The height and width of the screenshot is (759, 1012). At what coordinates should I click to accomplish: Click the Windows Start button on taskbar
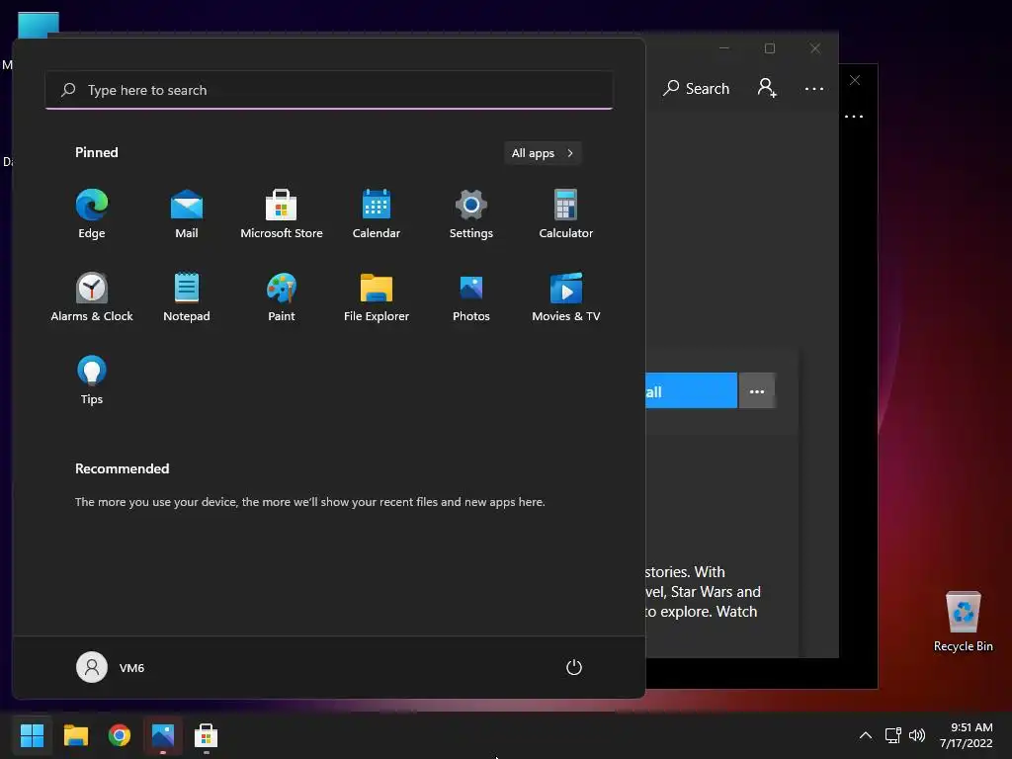pos(33,735)
